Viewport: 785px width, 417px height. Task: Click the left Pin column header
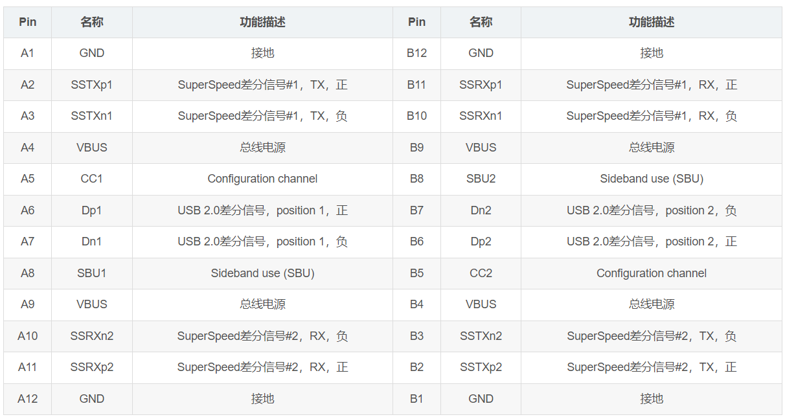pyautogui.click(x=27, y=22)
